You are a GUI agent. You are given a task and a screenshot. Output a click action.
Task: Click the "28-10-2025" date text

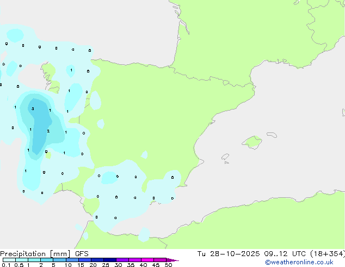pos(235,254)
